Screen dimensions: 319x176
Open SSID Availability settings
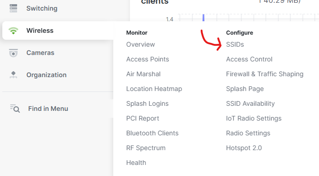point(251,103)
